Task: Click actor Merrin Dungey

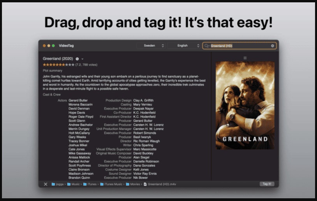Action: (x=79, y=129)
